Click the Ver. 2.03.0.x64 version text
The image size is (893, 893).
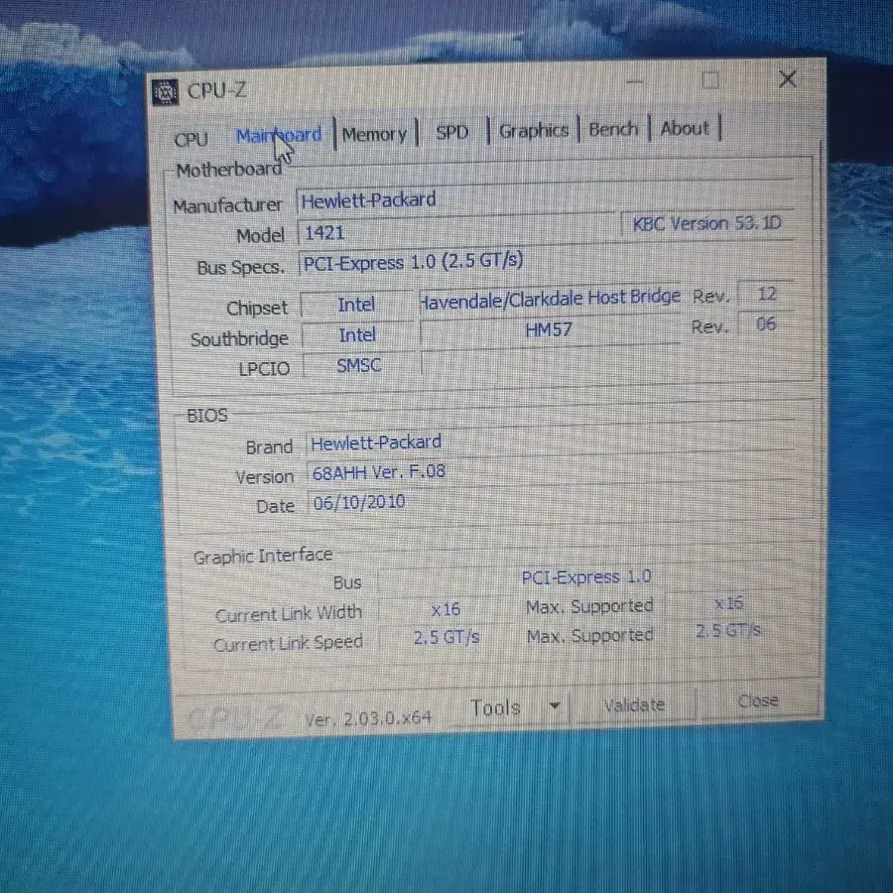pos(368,718)
